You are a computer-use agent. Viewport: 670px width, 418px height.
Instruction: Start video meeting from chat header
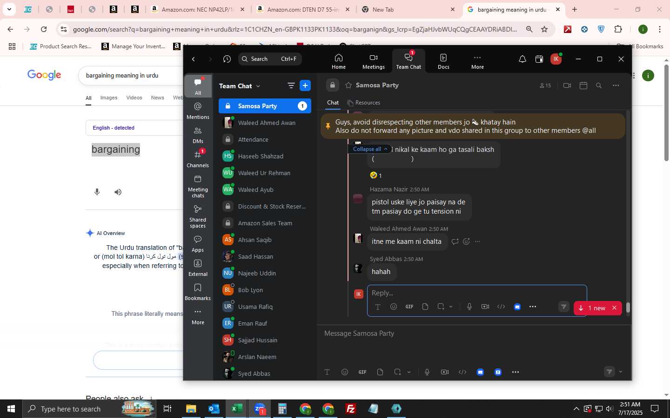point(567,85)
